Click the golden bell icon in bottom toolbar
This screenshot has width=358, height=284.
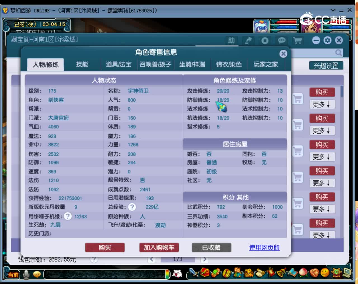[281, 272]
